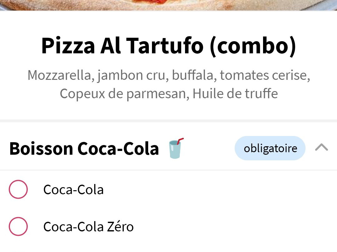The width and height of the screenshot is (337, 252).
Task: Select the Coca-Cola radio button
Action: [18, 189]
